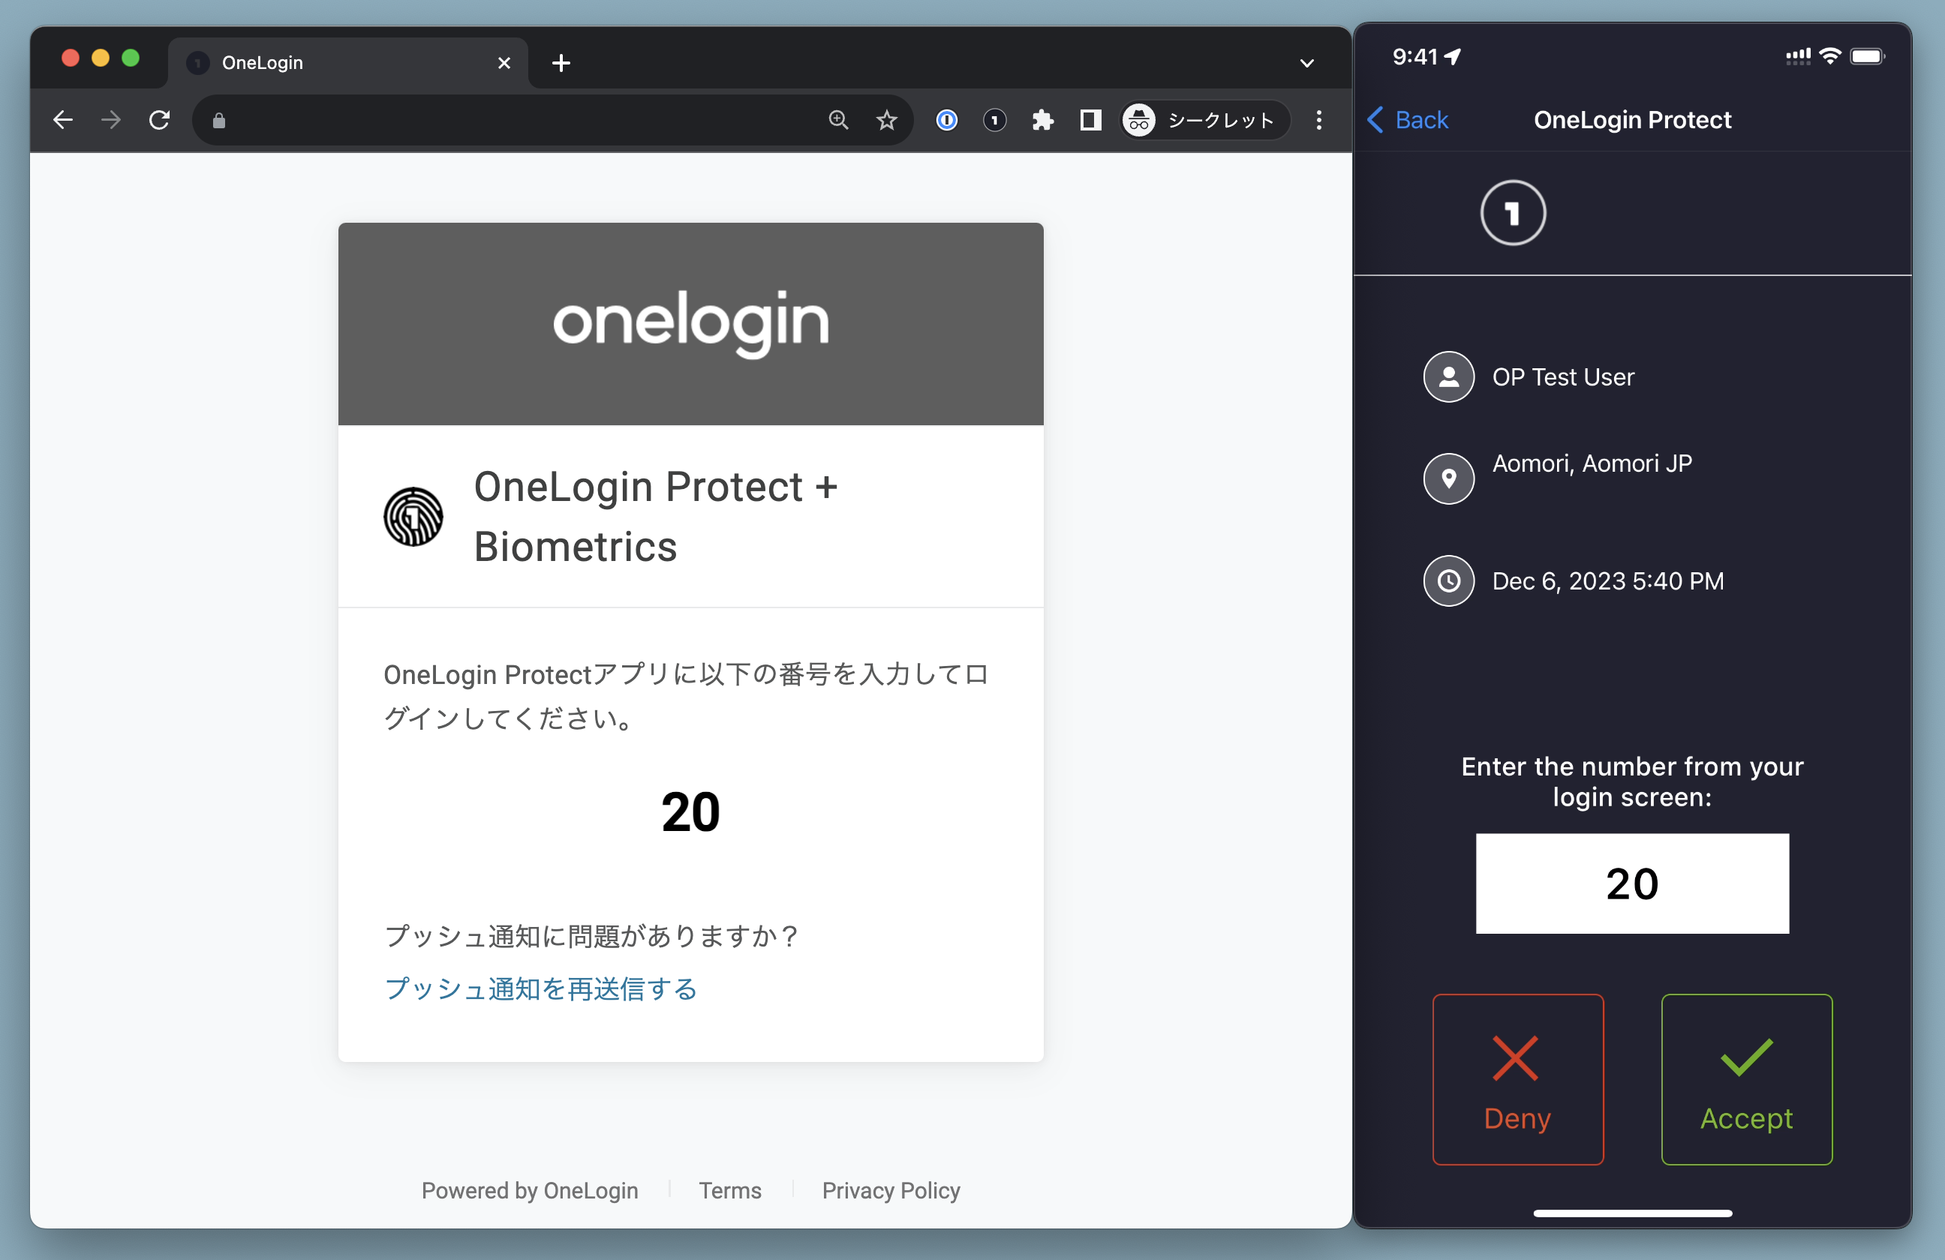Click the Dec 6, 2023 5:40 PM timestamp

[1607, 581]
